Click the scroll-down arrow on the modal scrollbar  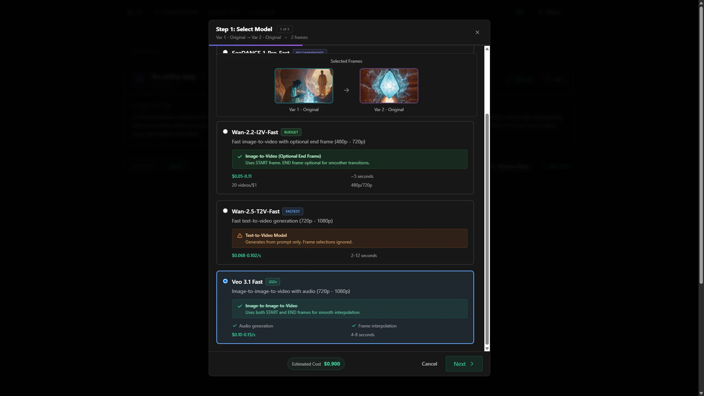click(x=487, y=348)
